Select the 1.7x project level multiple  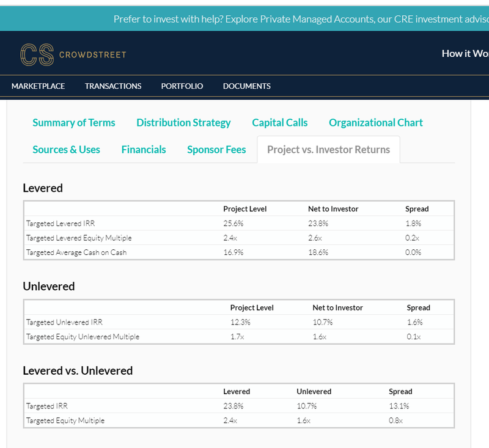237,337
